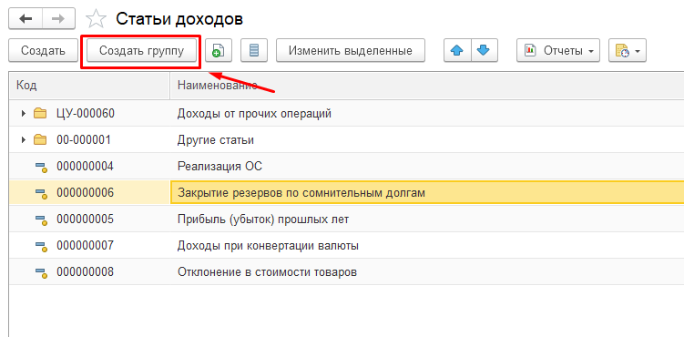Click the Статьи доходов page title
This screenshot has width=684, height=337.
coord(179,19)
